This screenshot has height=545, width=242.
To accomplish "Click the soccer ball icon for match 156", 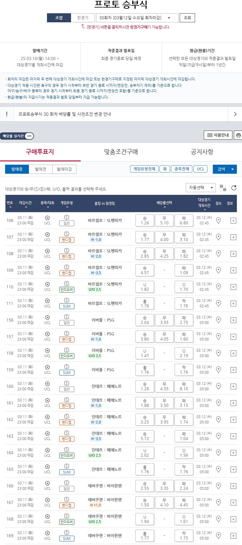I will 47,317.
